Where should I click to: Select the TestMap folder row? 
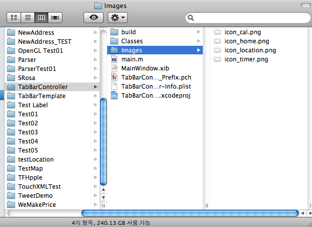(x=52, y=169)
